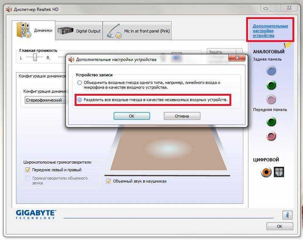The image size is (303, 240).
Task: Click the Отмена button in dialog
Action: coord(182,116)
